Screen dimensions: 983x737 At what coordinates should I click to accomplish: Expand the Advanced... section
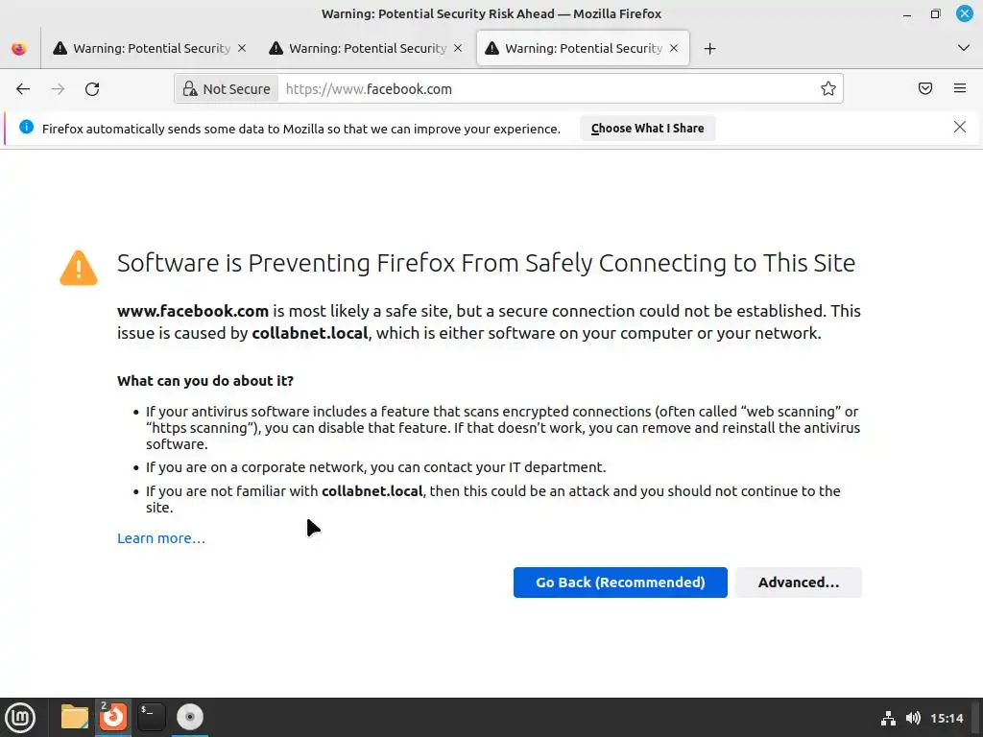point(798,582)
